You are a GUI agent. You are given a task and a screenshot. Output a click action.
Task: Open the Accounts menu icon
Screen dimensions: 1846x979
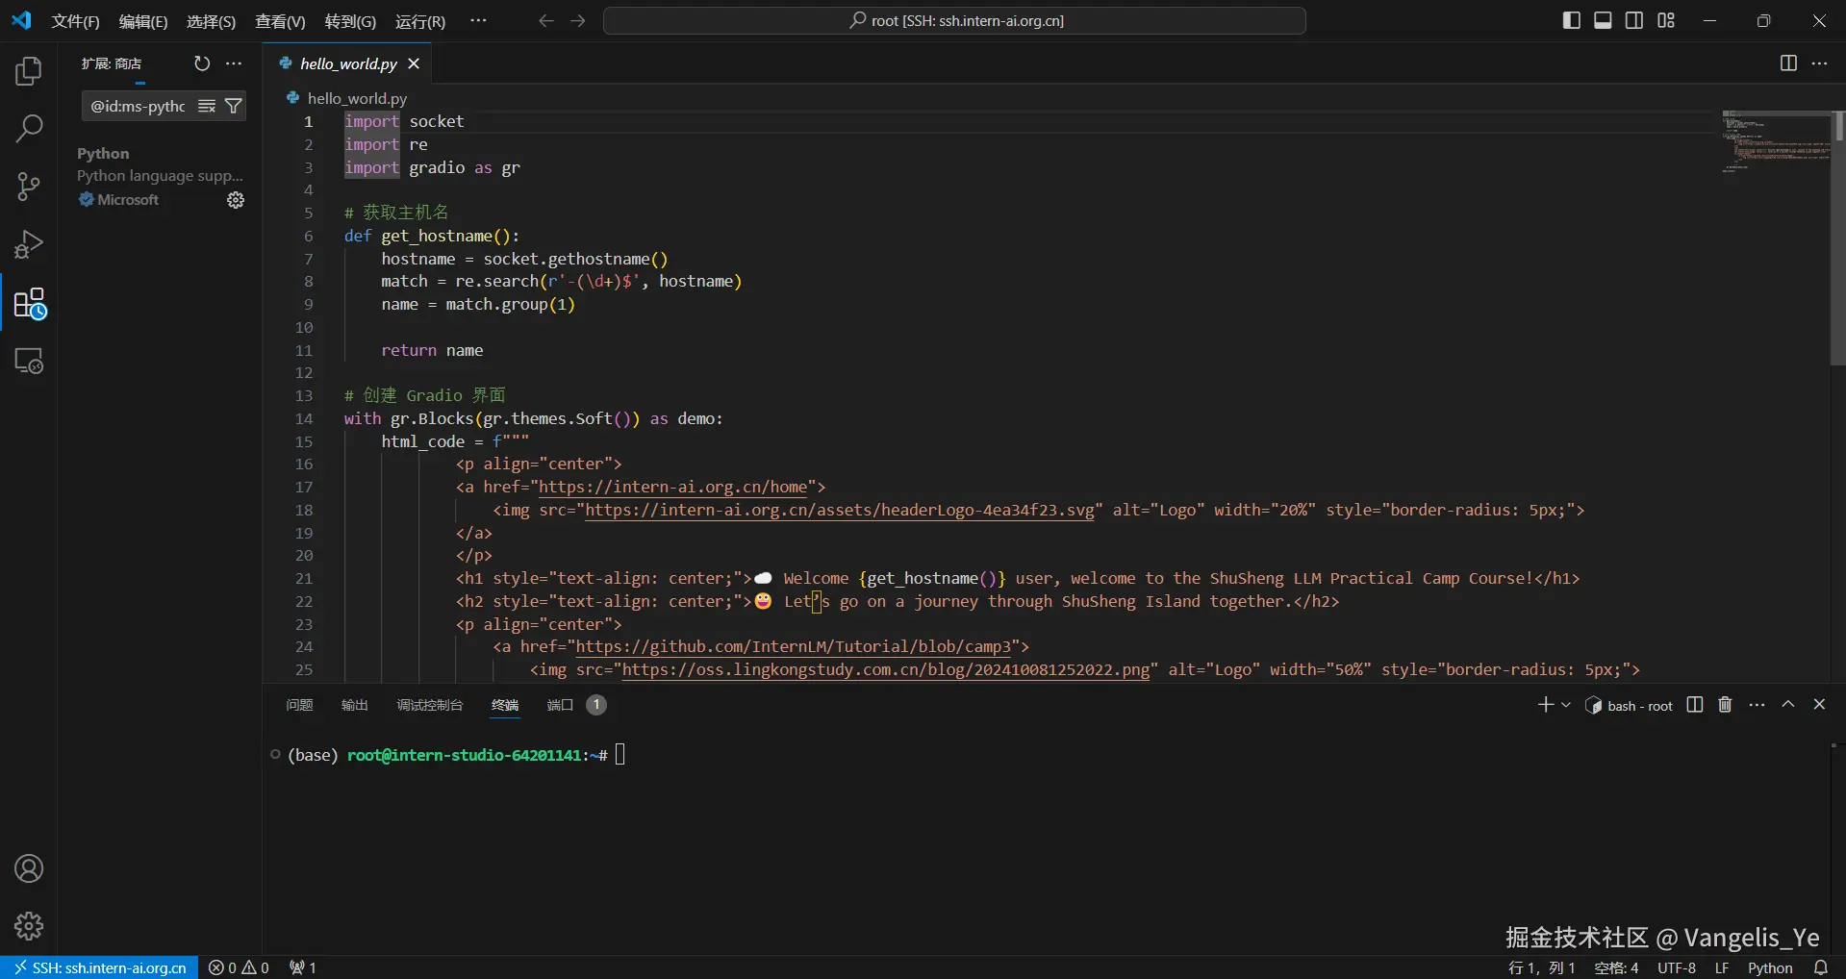29,868
